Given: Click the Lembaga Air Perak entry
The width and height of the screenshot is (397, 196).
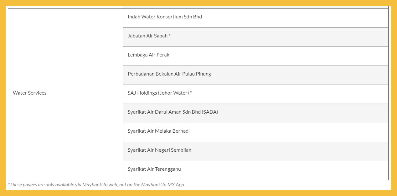Looking at the screenshot, I should tap(148, 55).
